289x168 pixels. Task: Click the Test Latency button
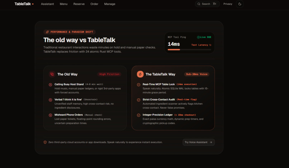[x=201, y=45]
